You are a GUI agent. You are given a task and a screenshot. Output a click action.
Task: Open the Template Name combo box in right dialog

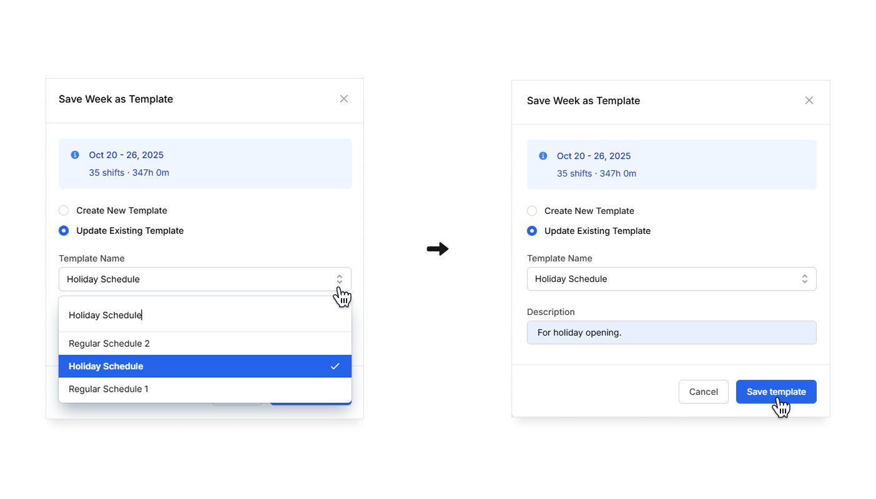tap(662, 279)
